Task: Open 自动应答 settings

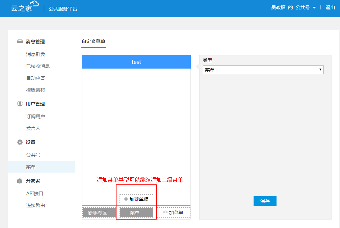Action: click(x=35, y=78)
